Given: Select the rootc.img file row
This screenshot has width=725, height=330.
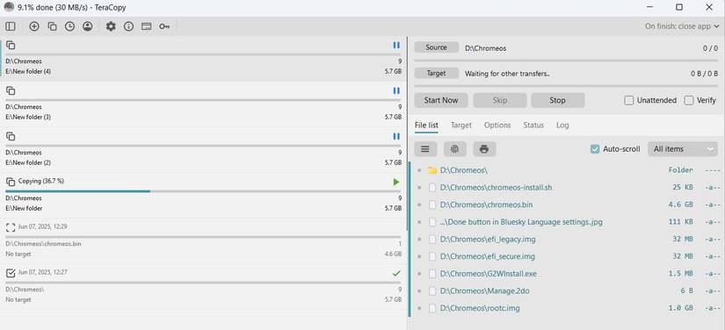Looking at the screenshot, I should [x=568, y=308].
